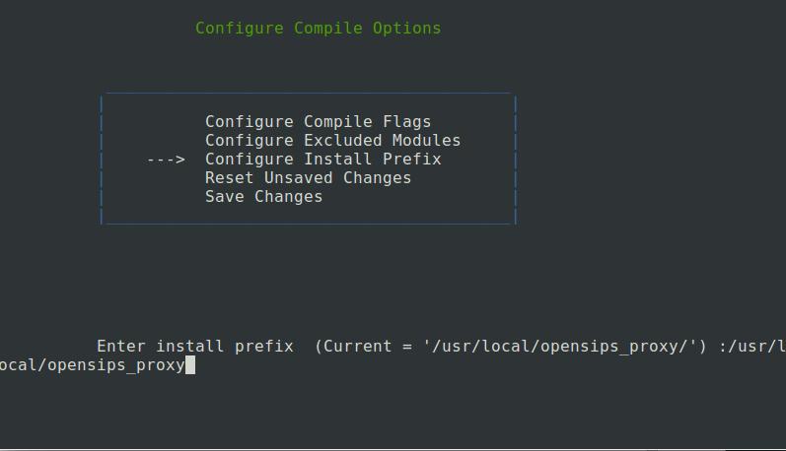Click the top border of menu box
The height and width of the screenshot is (451, 786).
click(x=309, y=94)
